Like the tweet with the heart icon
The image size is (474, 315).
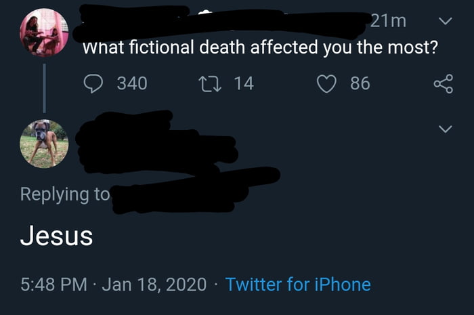pyautogui.click(x=327, y=83)
